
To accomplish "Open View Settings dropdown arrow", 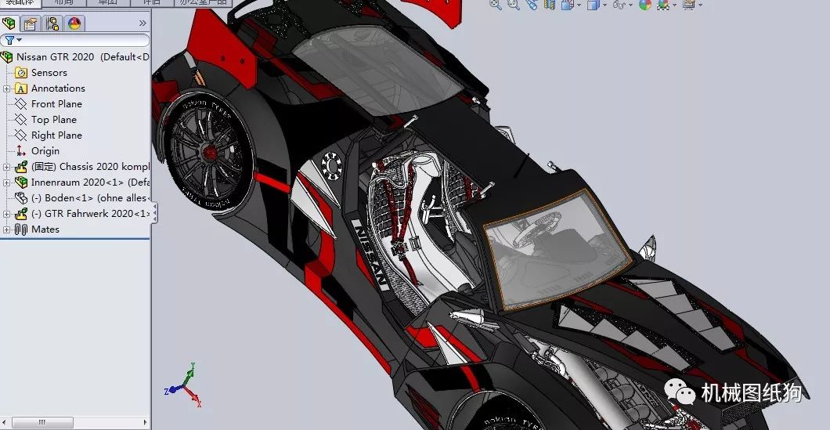I will 700,5.
